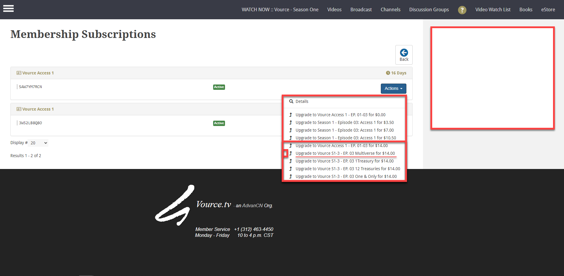Viewport: 564px width, 276px height.
Task: Open Channels from the top menu
Action: tap(390, 9)
